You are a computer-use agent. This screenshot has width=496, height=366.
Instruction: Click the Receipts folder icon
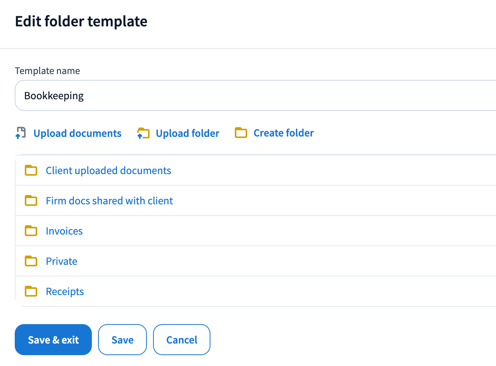pos(31,292)
